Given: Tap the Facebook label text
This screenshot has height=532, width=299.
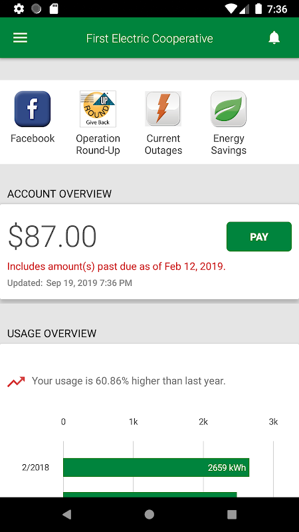Looking at the screenshot, I should click(33, 138).
